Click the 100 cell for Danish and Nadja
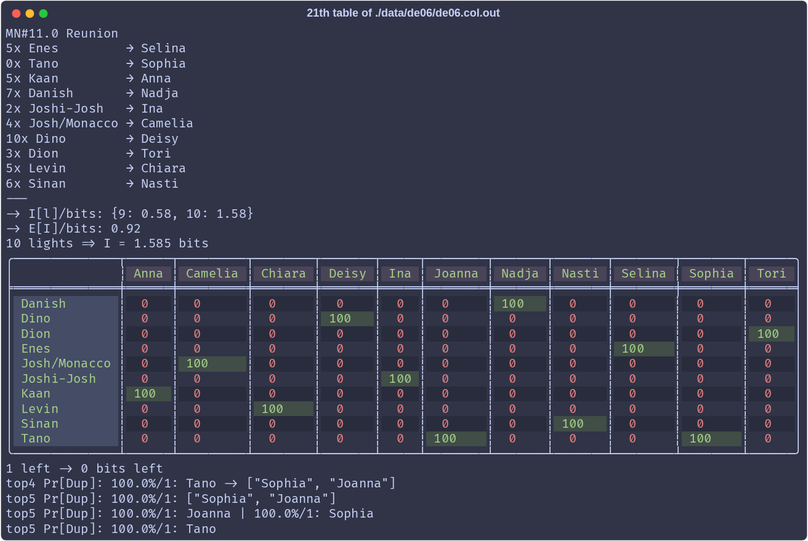 pyautogui.click(x=520, y=303)
